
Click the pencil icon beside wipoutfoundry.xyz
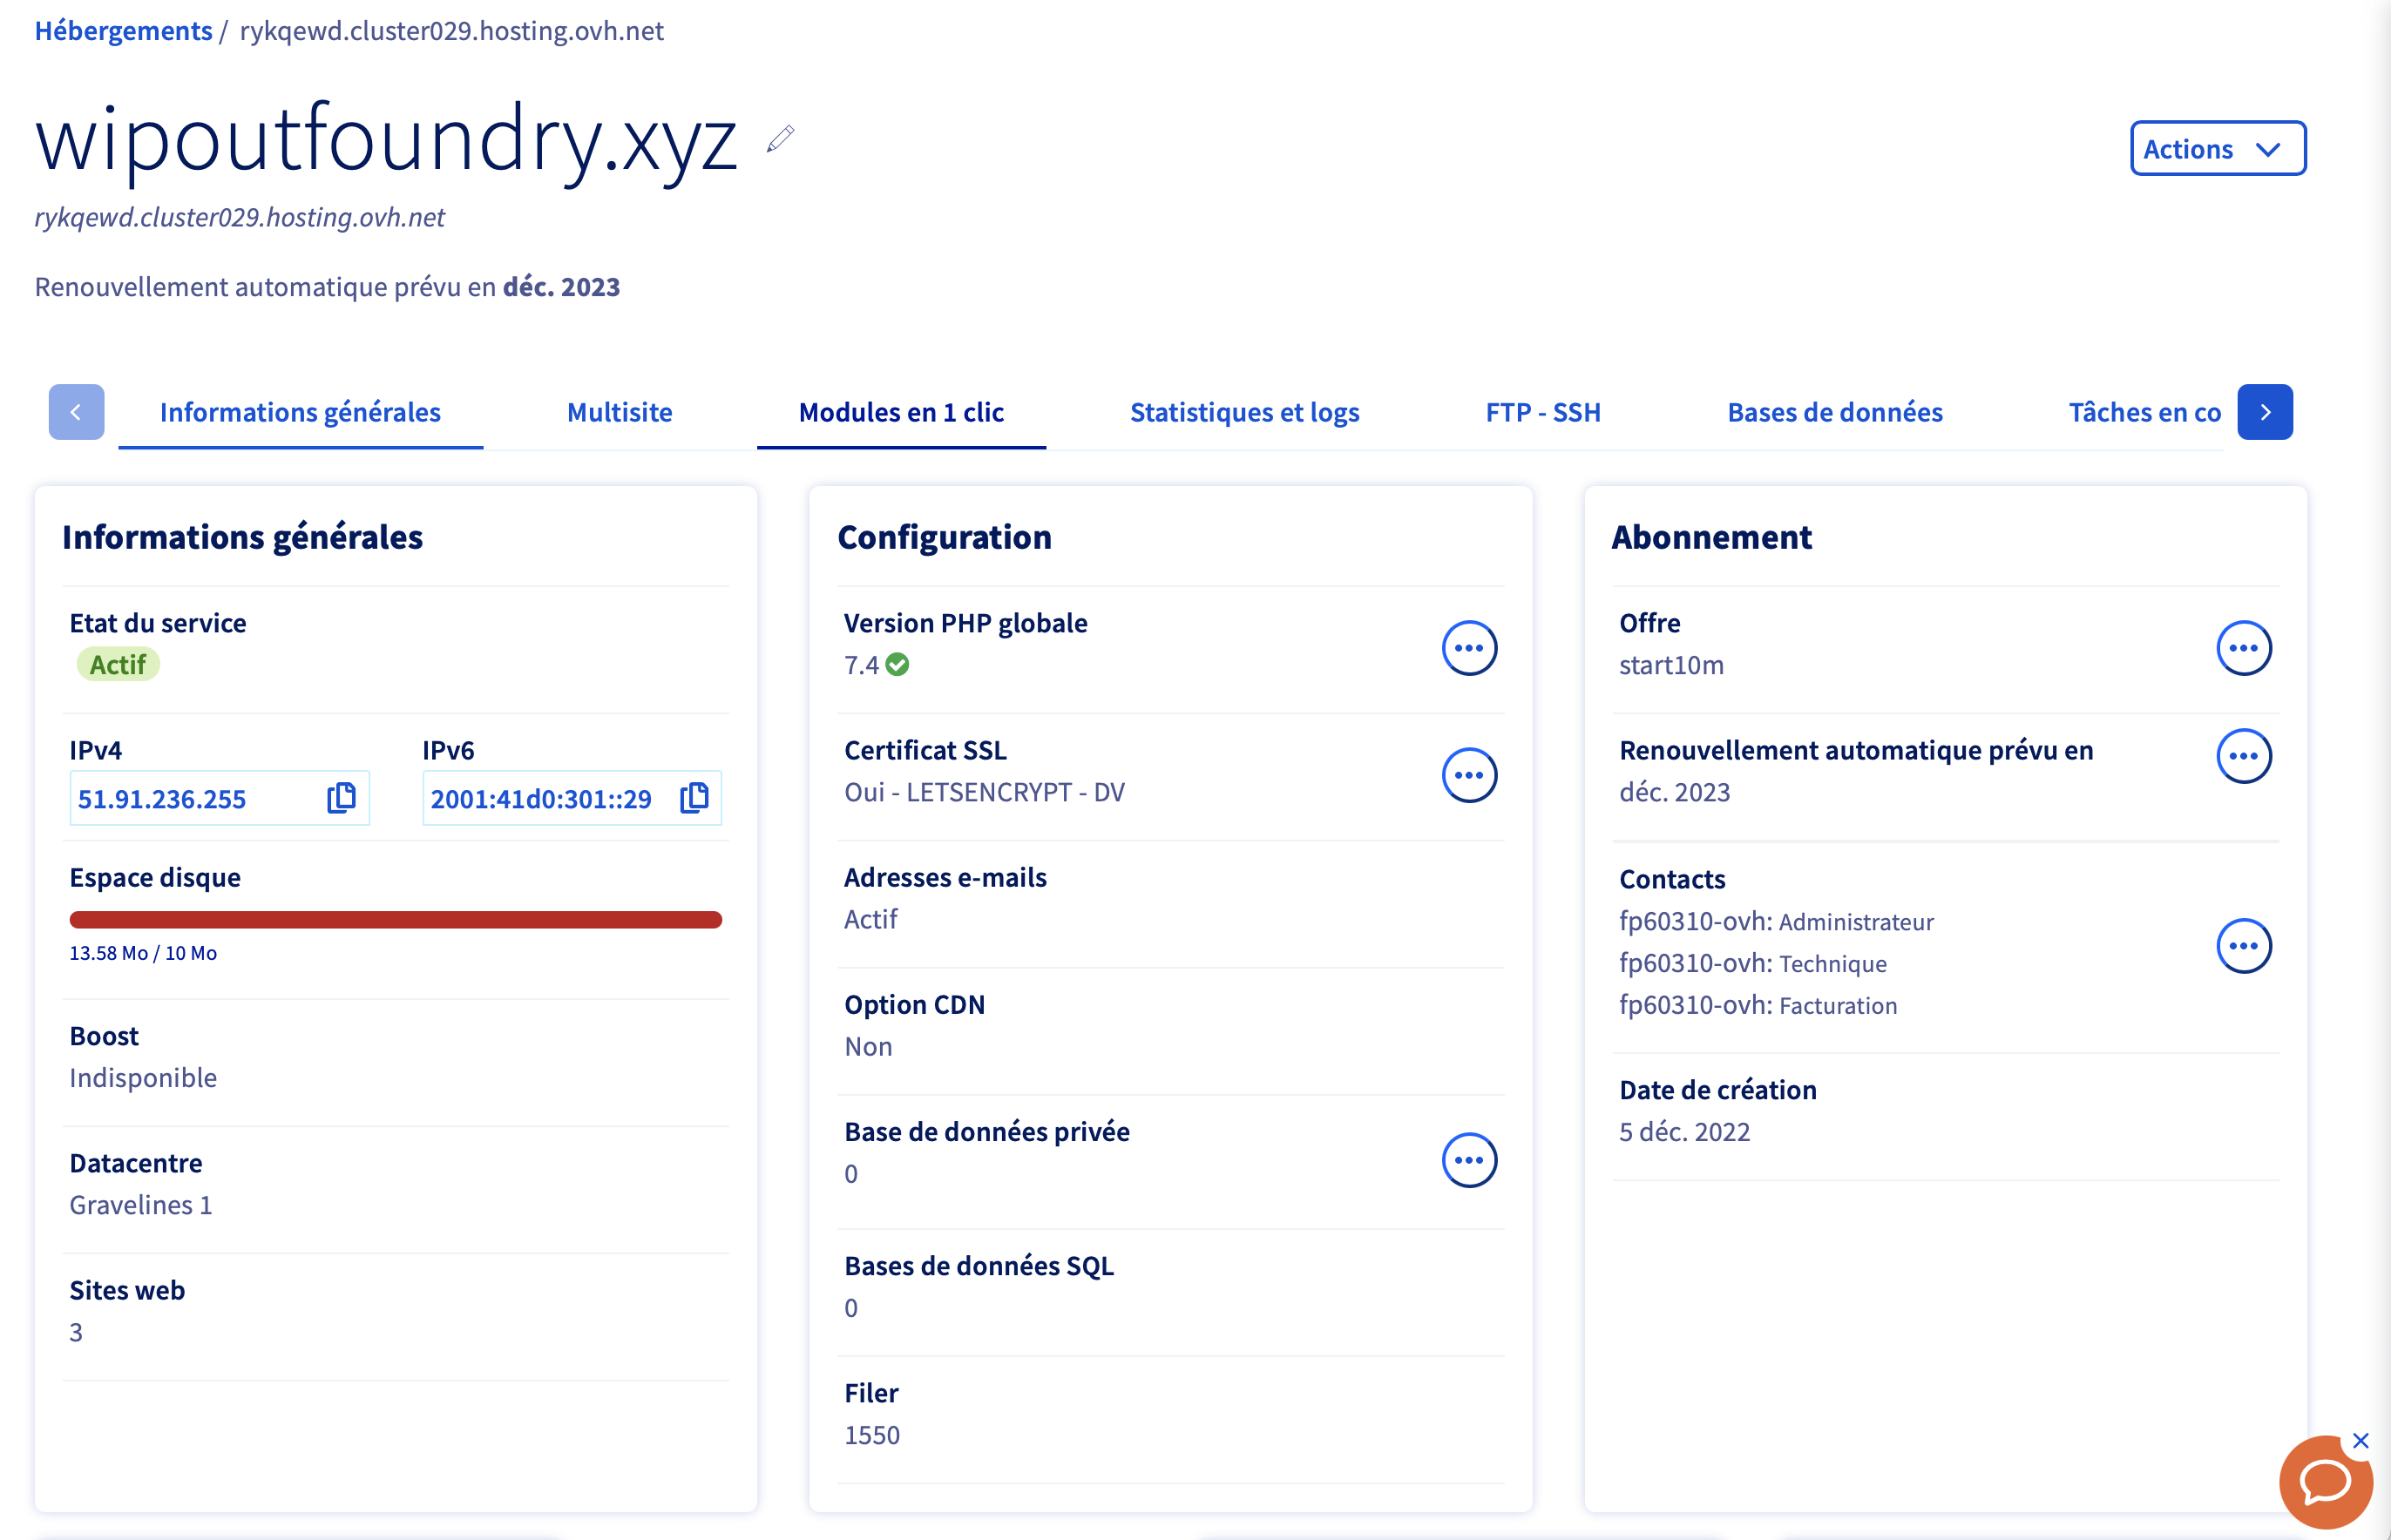pyautogui.click(x=781, y=139)
